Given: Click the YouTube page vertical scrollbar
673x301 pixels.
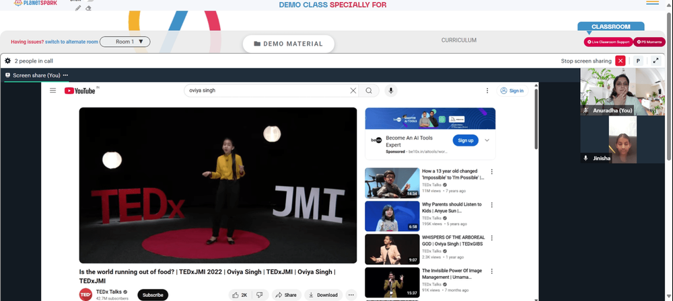Looking at the screenshot, I should (536, 119).
